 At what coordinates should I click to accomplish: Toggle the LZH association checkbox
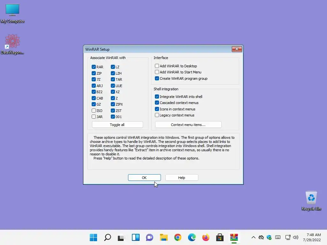pyautogui.click(x=113, y=73)
